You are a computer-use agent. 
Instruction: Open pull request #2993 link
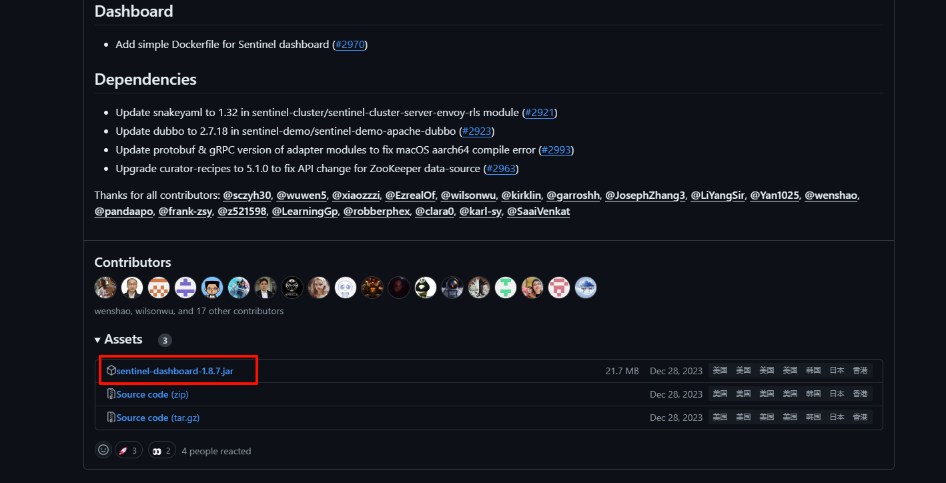pos(556,149)
